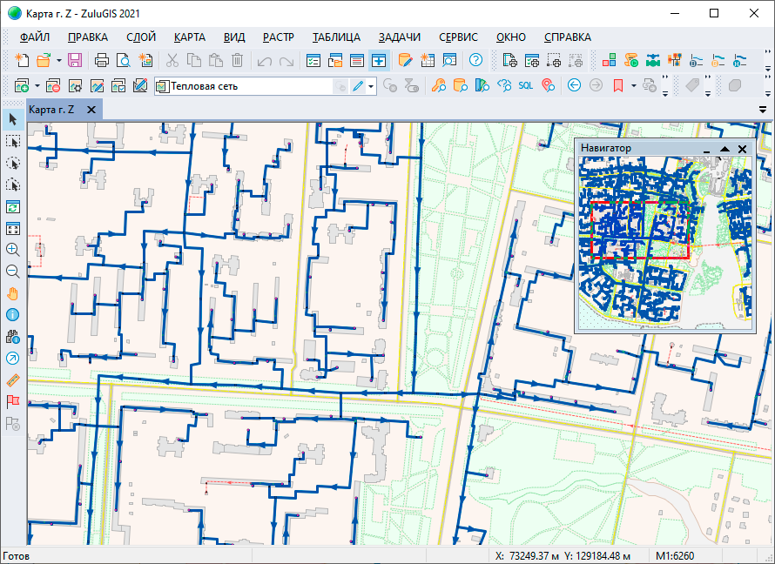Toggle layer edit mode pencil button
This screenshot has height=564, width=775.
[358, 85]
